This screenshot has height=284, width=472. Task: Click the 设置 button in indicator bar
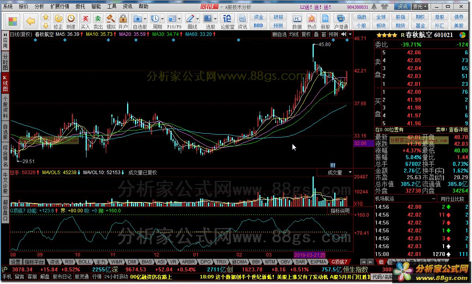tap(16, 262)
